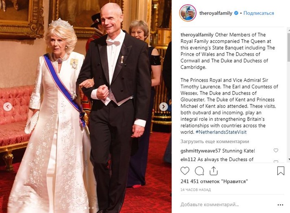The height and width of the screenshot is (213, 290).
Task: Save post with the bookmark icon
Action: [x=281, y=171]
